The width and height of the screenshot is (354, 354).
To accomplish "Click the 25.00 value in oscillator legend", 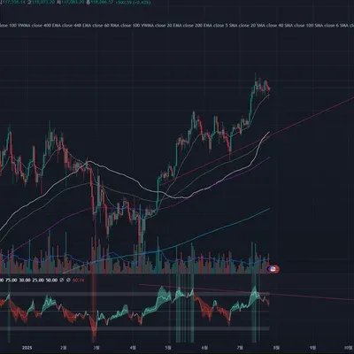I will click(38, 280).
